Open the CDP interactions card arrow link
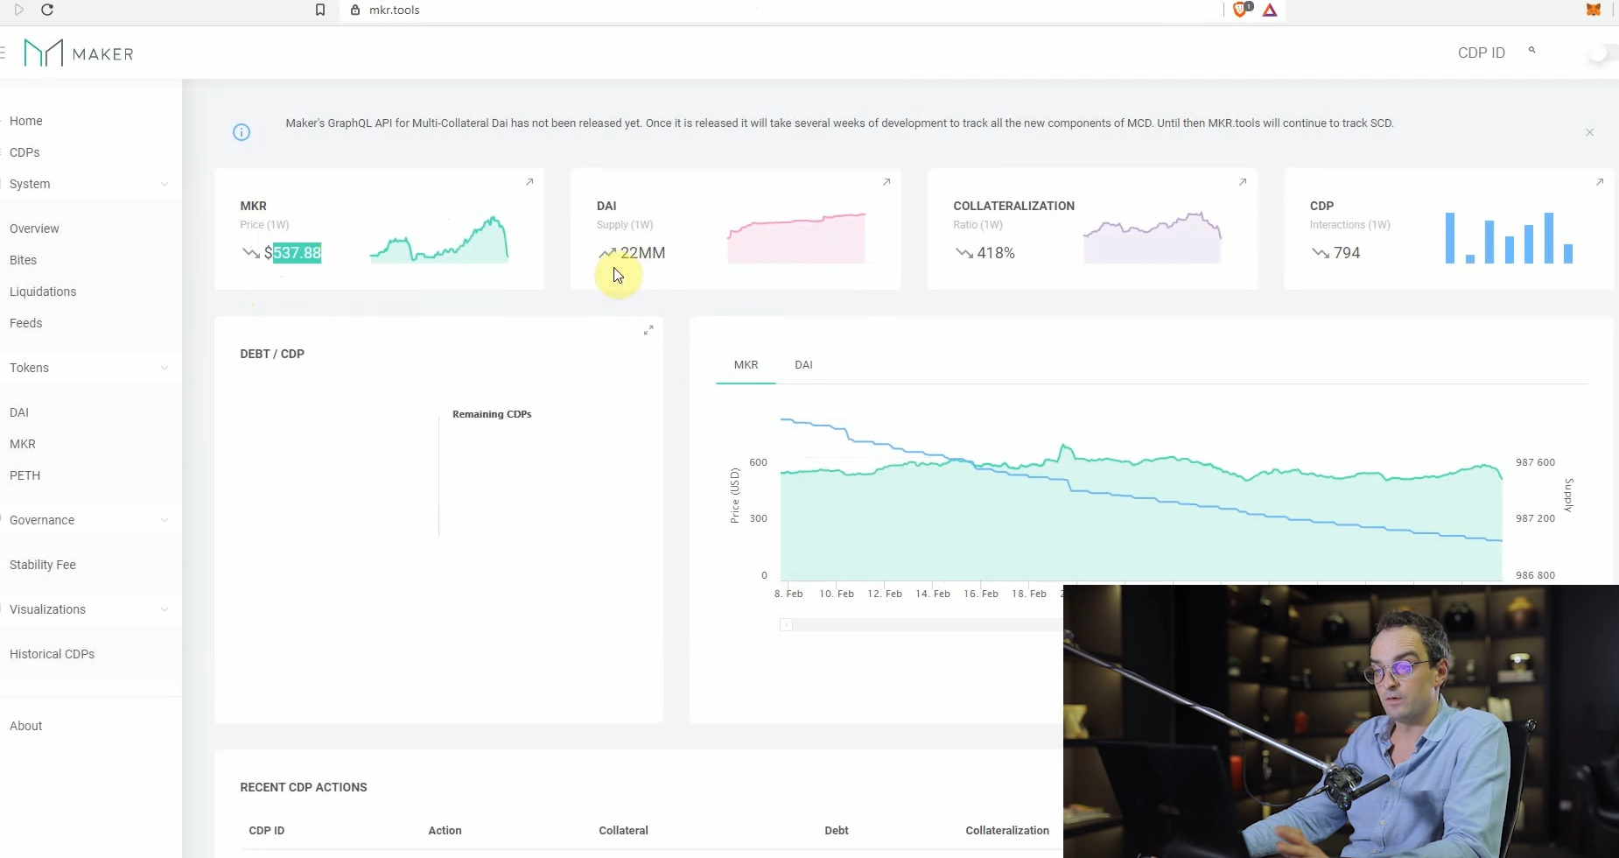 pyautogui.click(x=1600, y=182)
